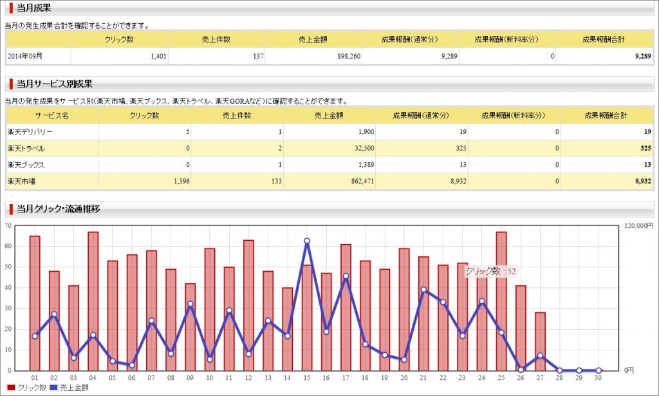Screen dimensions: 659x396
Task: Click the クリック数 legend label
Action: pos(32,388)
